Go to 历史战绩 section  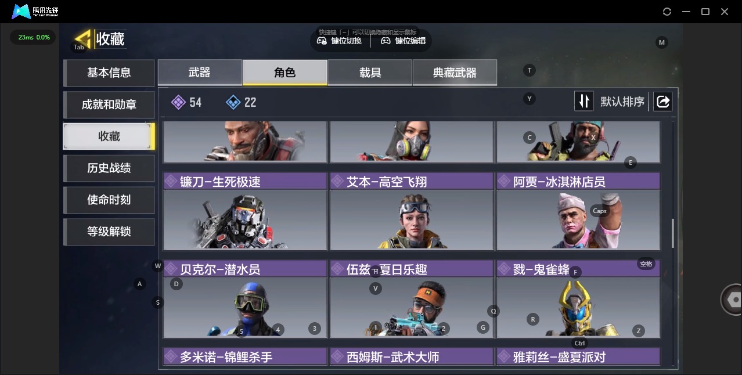[x=109, y=168]
